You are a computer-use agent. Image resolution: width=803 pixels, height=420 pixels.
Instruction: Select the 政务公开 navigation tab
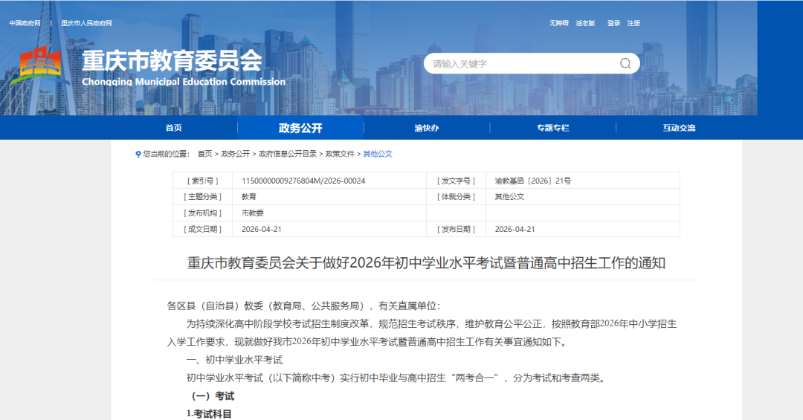[300, 128]
